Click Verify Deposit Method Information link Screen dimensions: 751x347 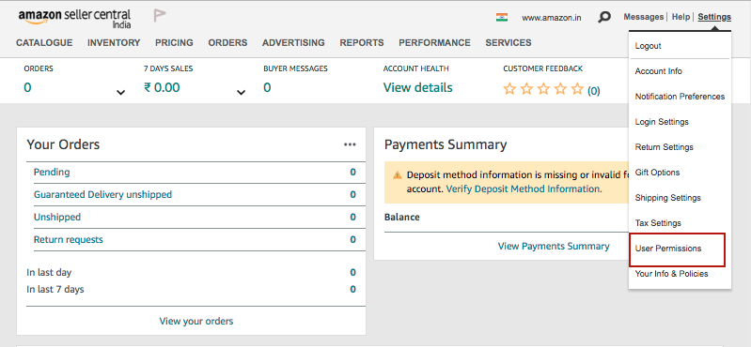(524, 189)
